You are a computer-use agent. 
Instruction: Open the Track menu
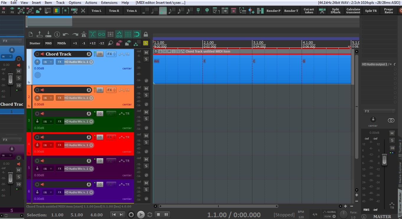pos(60,2)
